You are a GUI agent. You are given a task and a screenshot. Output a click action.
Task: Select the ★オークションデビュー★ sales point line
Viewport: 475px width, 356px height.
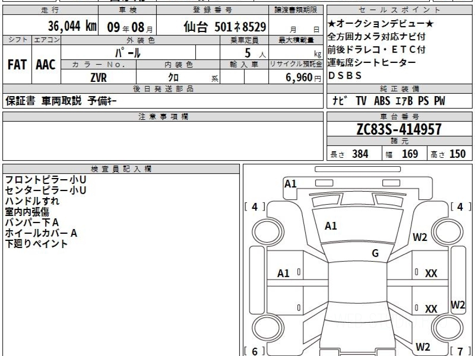(x=381, y=24)
